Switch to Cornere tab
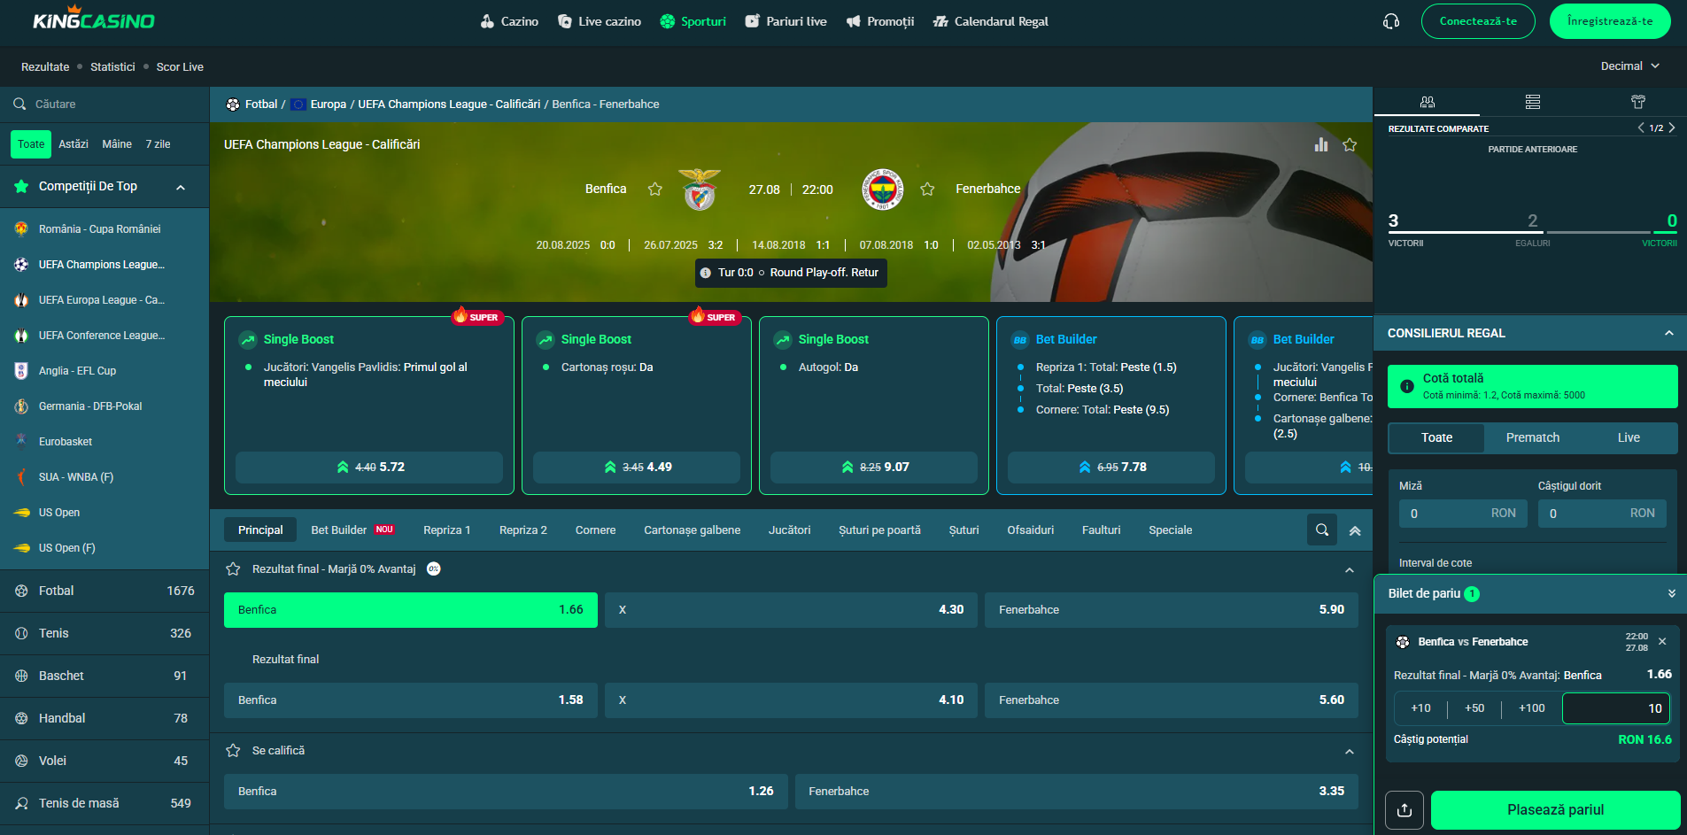This screenshot has width=1687, height=835. click(595, 530)
